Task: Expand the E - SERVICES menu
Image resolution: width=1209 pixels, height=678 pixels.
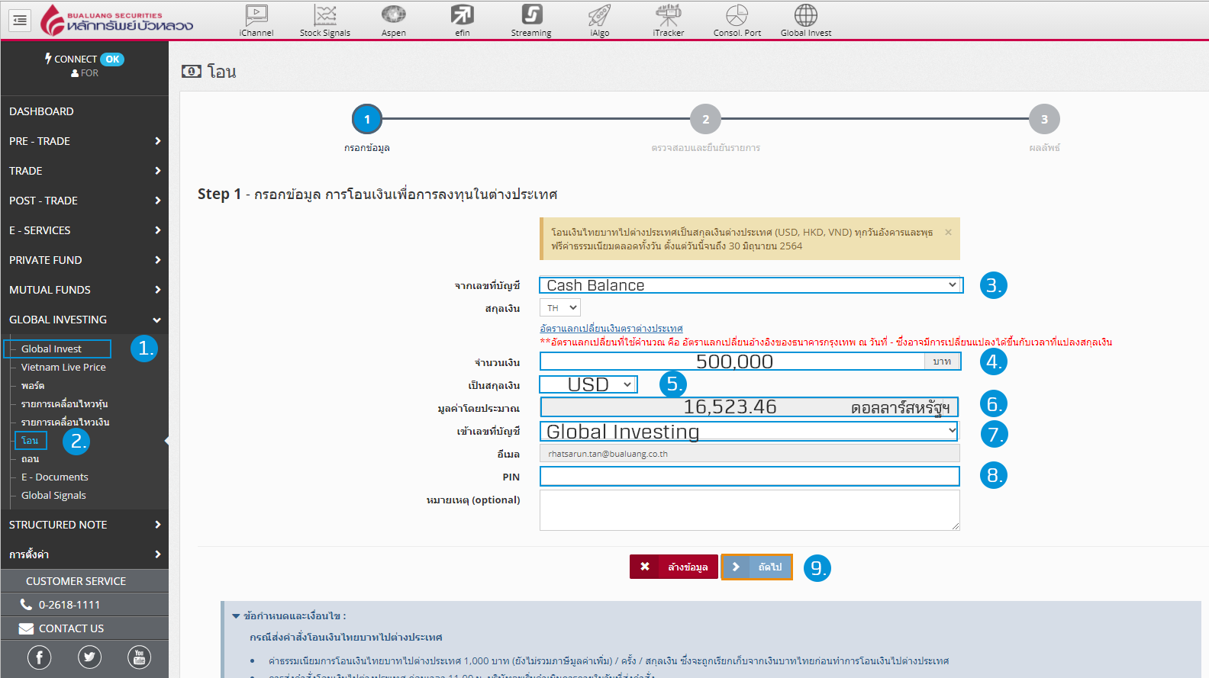Action: (x=84, y=230)
